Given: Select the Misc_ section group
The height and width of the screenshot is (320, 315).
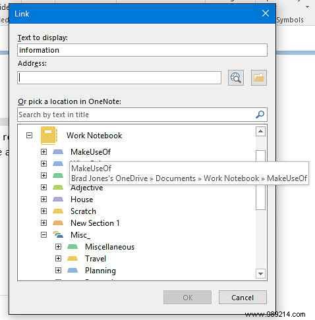Looking at the screenshot, I should (80, 235).
